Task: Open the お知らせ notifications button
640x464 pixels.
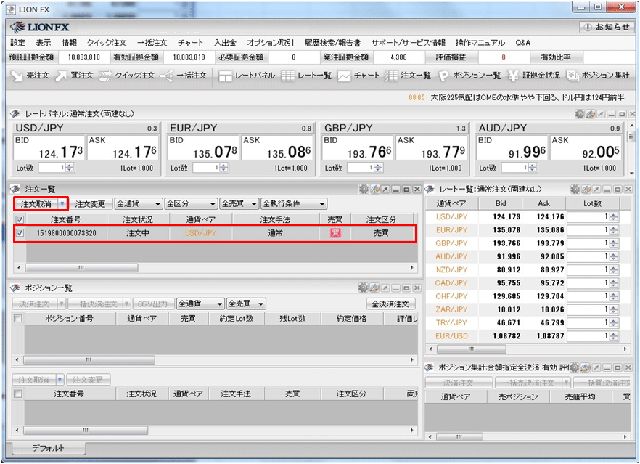Action: 607,27
